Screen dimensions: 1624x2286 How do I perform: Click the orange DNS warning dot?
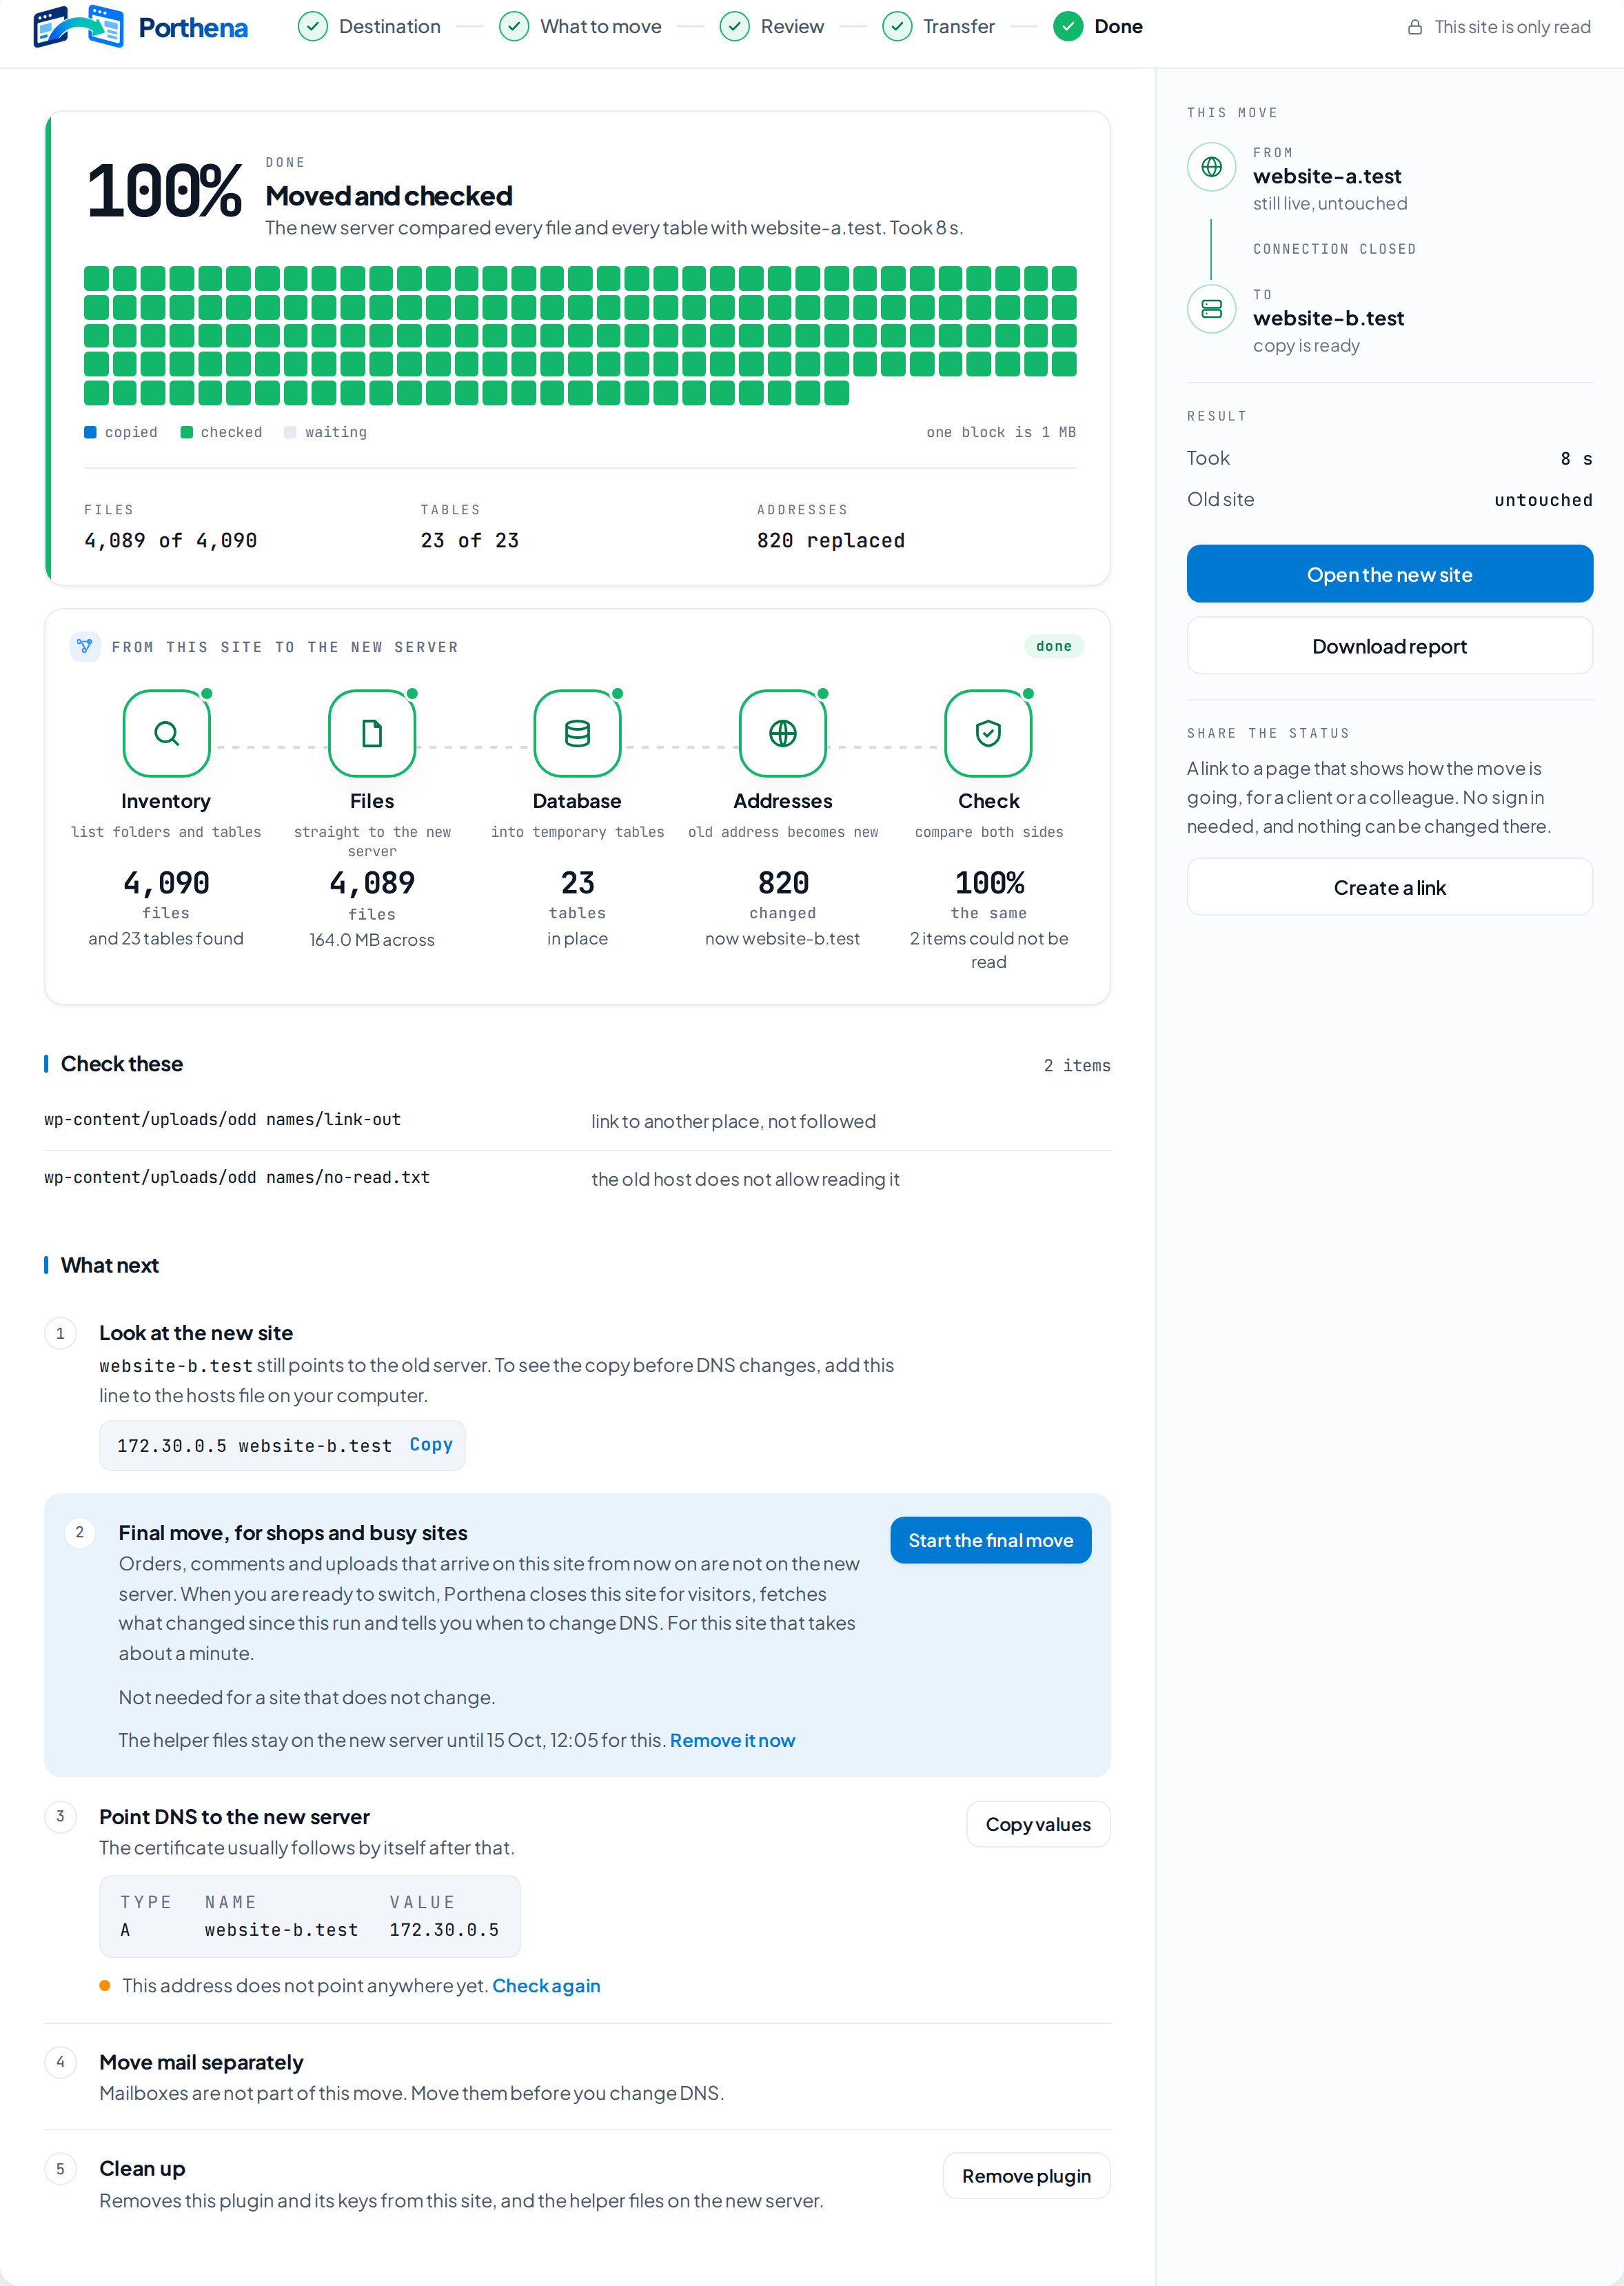tap(104, 1985)
